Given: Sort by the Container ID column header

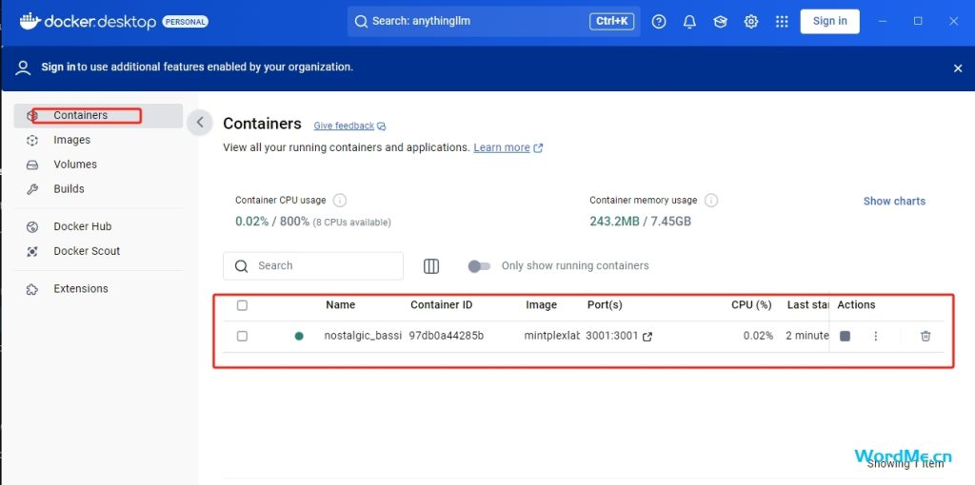Looking at the screenshot, I should (x=442, y=305).
